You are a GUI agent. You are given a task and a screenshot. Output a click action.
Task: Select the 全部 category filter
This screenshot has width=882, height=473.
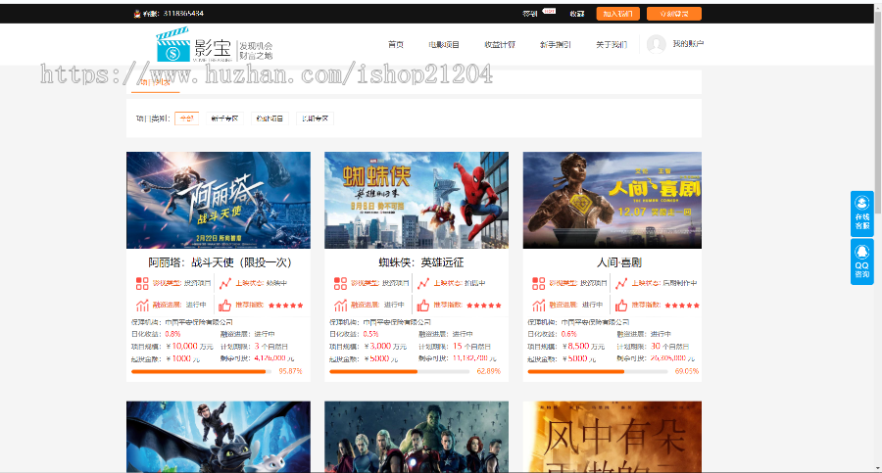187,118
